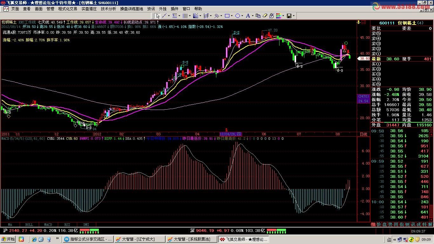Toggle the 细 detail view tab
The image size is (434, 244).
(x=373, y=224)
